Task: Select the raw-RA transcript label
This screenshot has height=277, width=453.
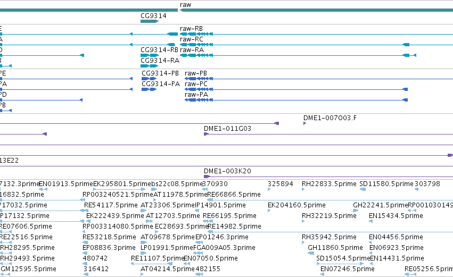Action: [x=192, y=50]
